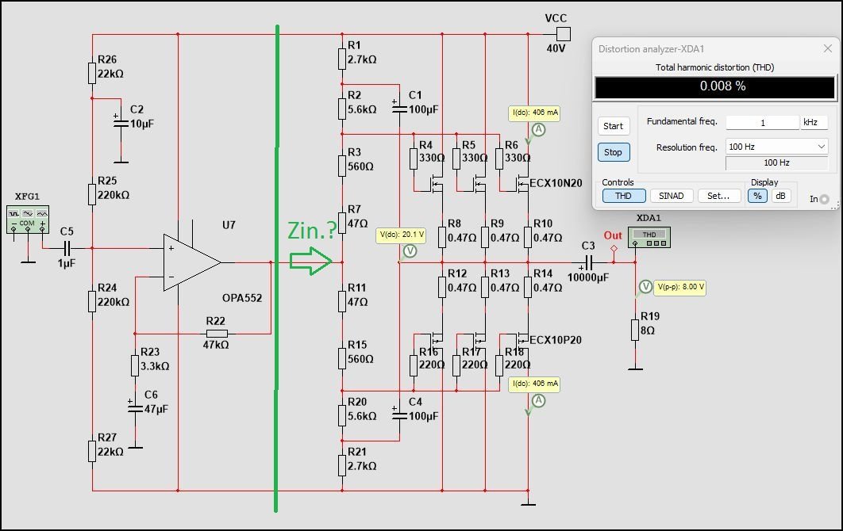Viewport: 843px width, 531px height.
Task: Click the R2 5.6kΩ label
Action: [362, 102]
